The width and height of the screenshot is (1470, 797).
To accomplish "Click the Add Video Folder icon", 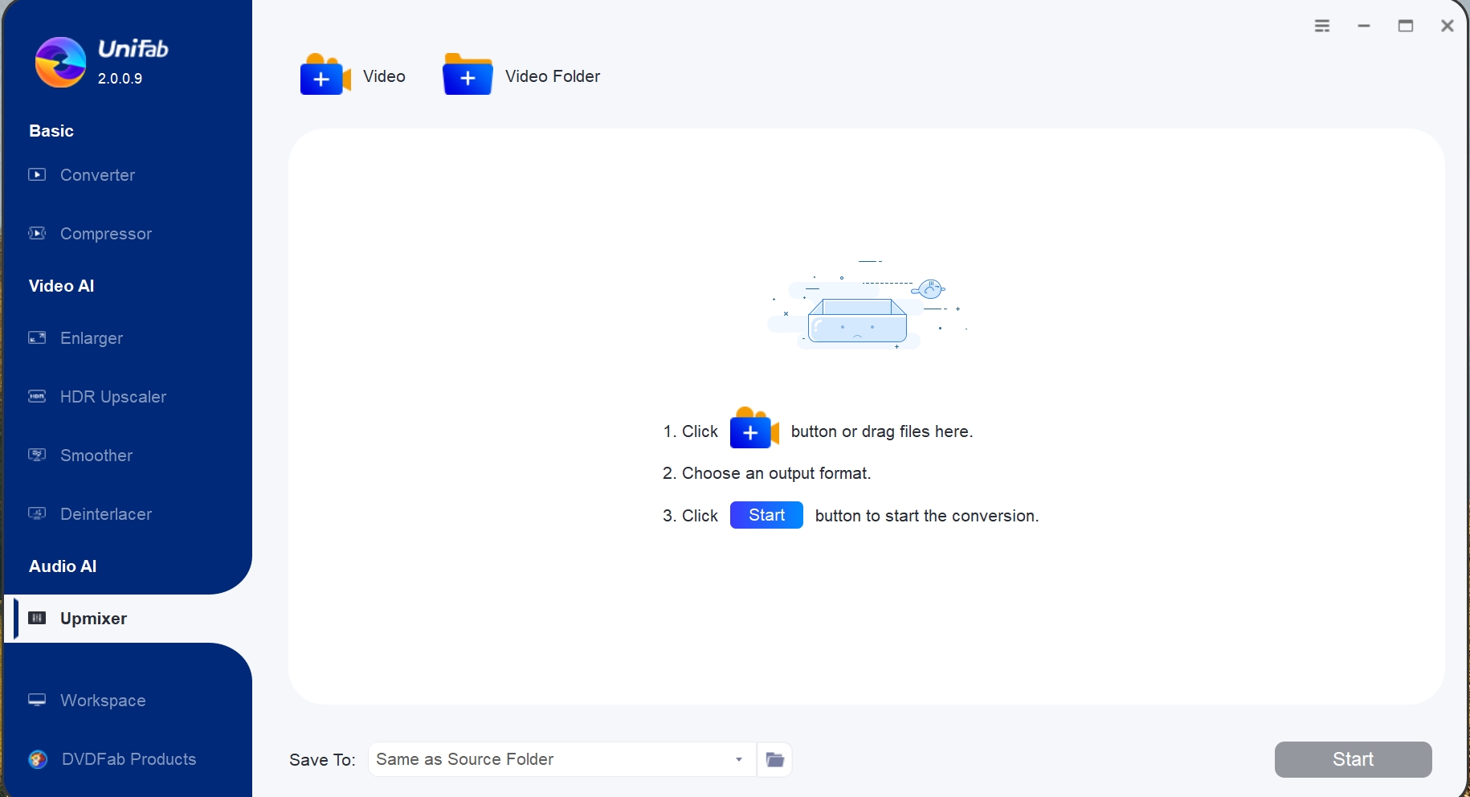I will (468, 76).
